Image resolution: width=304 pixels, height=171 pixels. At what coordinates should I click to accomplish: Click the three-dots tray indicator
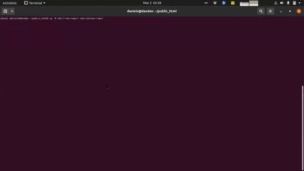point(206,3)
